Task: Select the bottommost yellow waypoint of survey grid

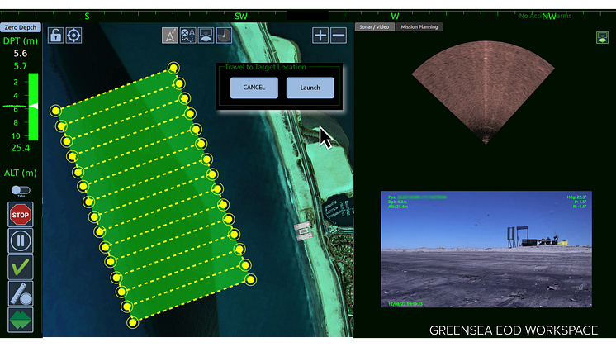Action: [x=133, y=323]
